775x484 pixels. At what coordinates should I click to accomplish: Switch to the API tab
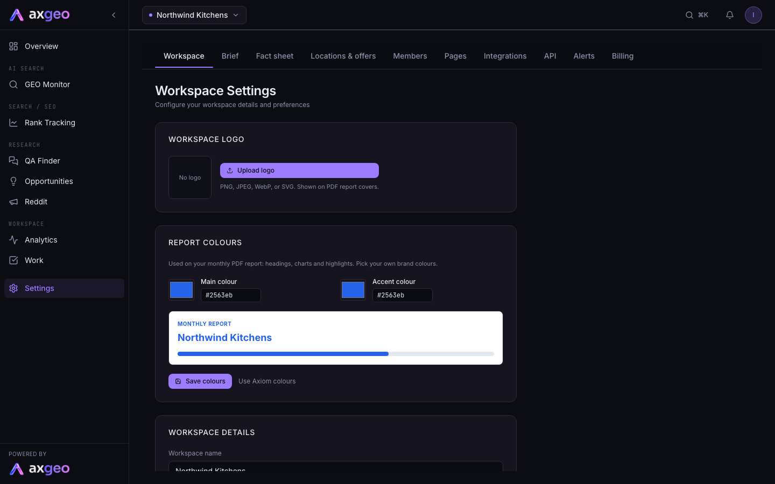tap(550, 56)
